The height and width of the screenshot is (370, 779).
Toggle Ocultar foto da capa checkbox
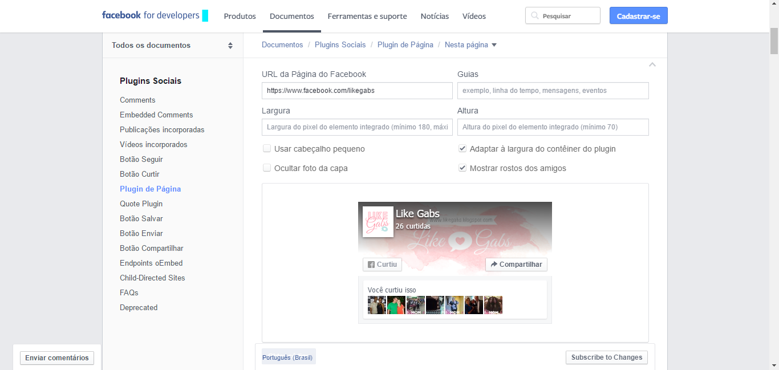pos(266,168)
